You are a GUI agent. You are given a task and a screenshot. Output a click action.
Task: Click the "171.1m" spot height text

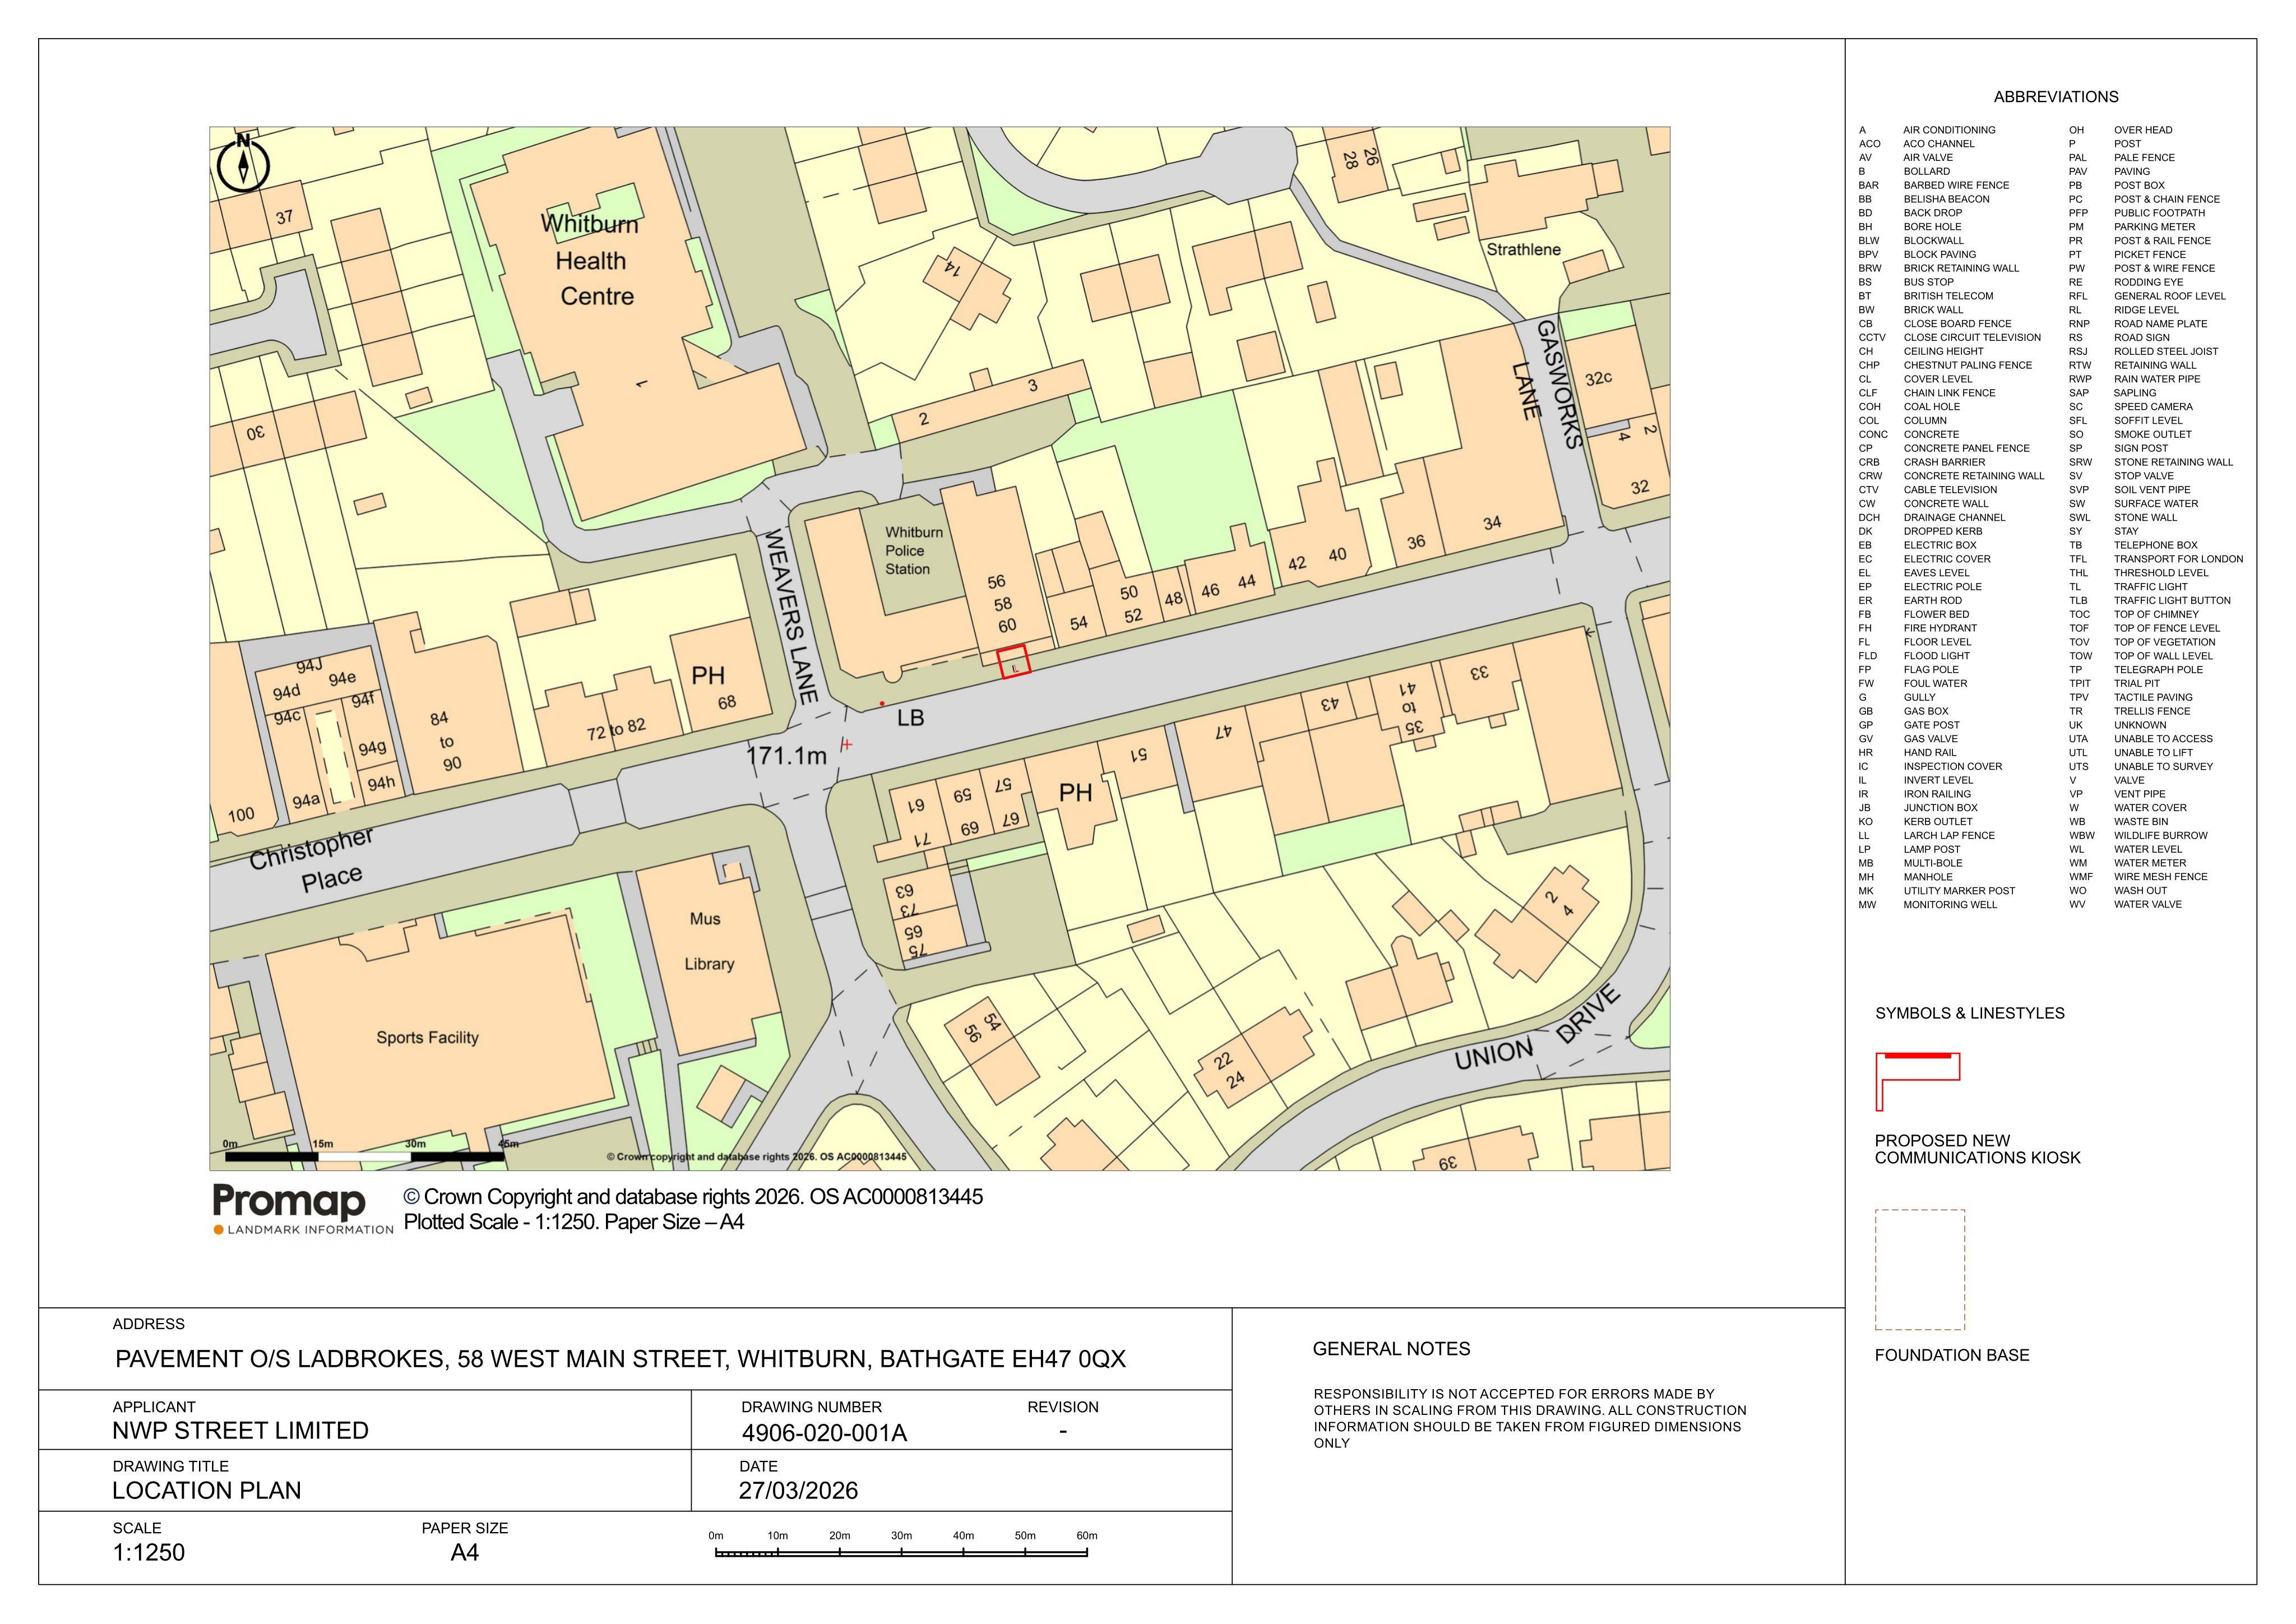[787, 756]
